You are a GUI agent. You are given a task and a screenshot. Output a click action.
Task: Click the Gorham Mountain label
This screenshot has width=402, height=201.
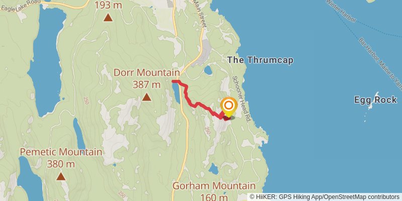pyautogui.click(x=214, y=186)
